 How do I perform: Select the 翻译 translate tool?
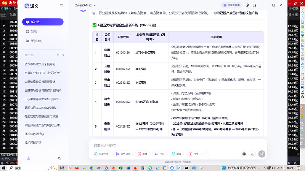tap(176, 154)
